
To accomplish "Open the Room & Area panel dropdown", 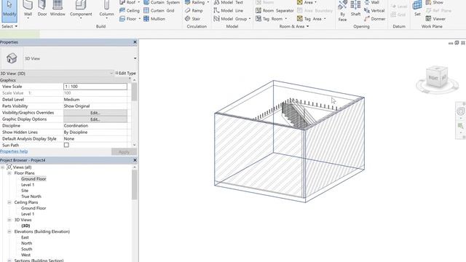I will (x=294, y=26).
